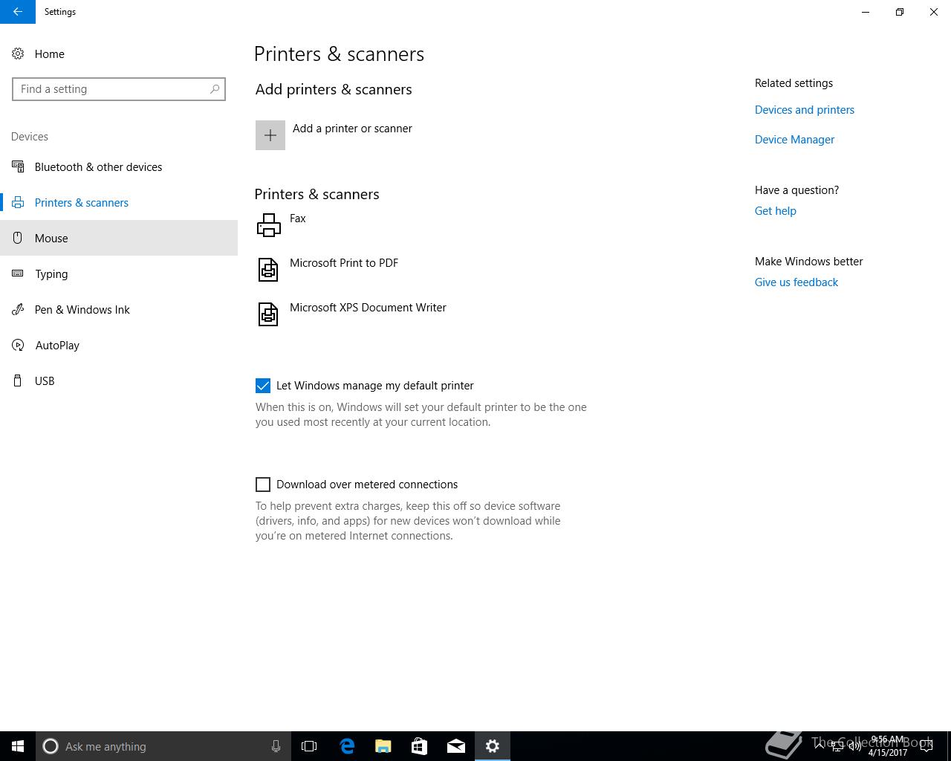Click the Cortana circle icon

click(51, 746)
